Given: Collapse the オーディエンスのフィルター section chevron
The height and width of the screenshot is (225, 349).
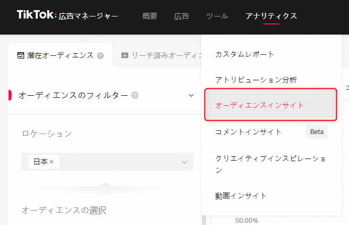Looking at the screenshot, I should [191, 95].
